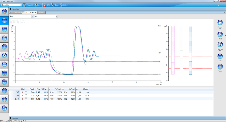The width and height of the screenshot is (226, 122).
Task: Start recording with the Record SVC button
Action: pos(220,23)
